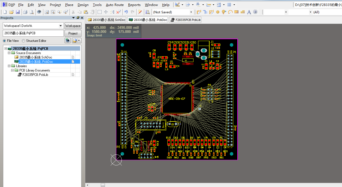The width and height of the screenshot is (342, 187).
Task: Switch to the 28335最小系统.SchDoc tab
Action: click(107, 20)
